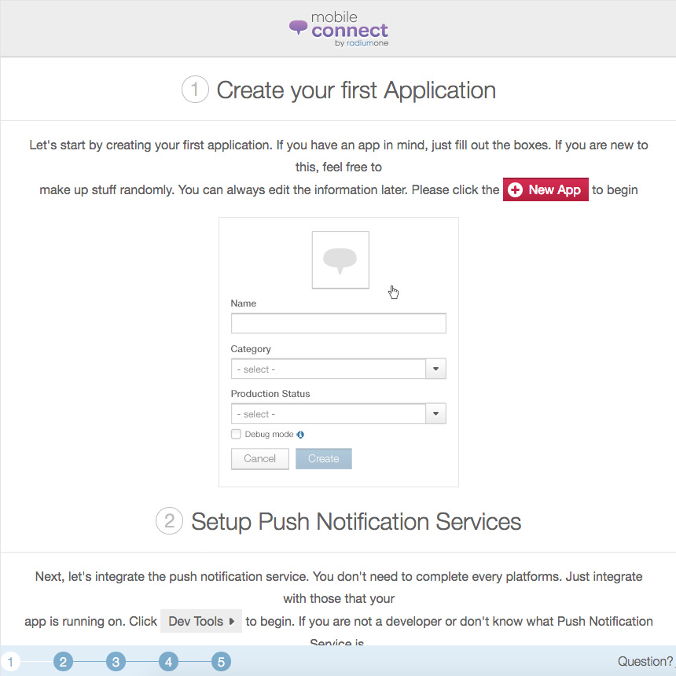Go to step 2 in progress bar

coord(64,662)
